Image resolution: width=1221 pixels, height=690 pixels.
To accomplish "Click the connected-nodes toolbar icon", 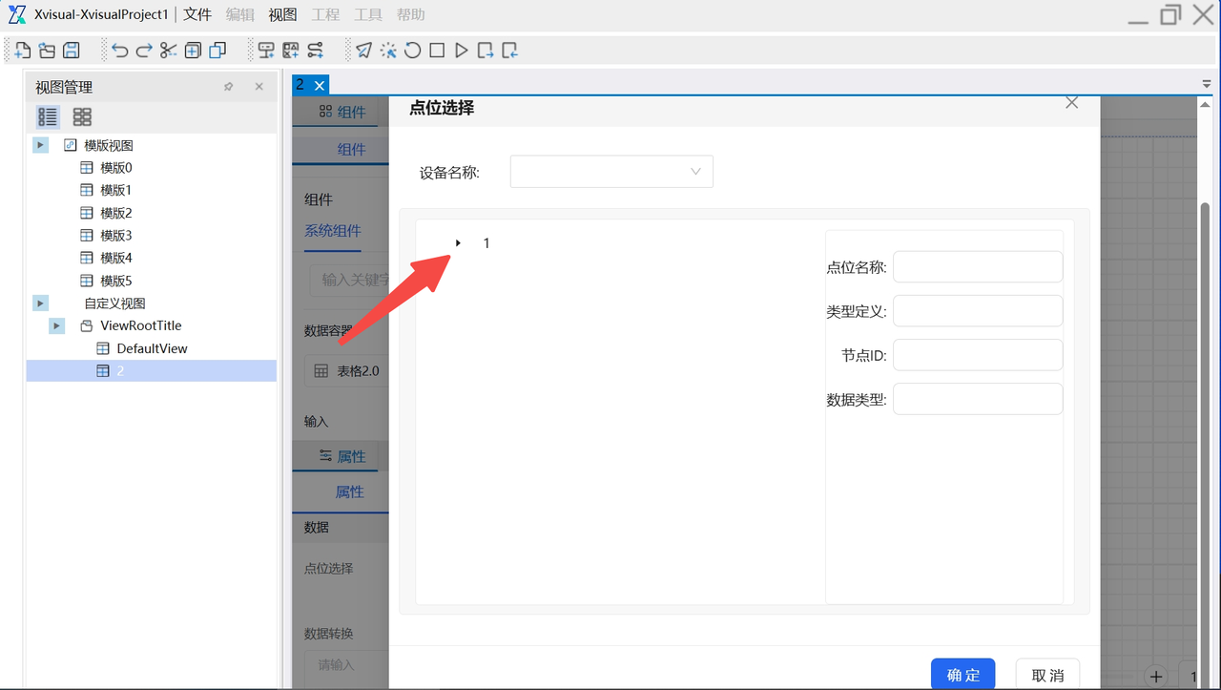I will (315, 51).
